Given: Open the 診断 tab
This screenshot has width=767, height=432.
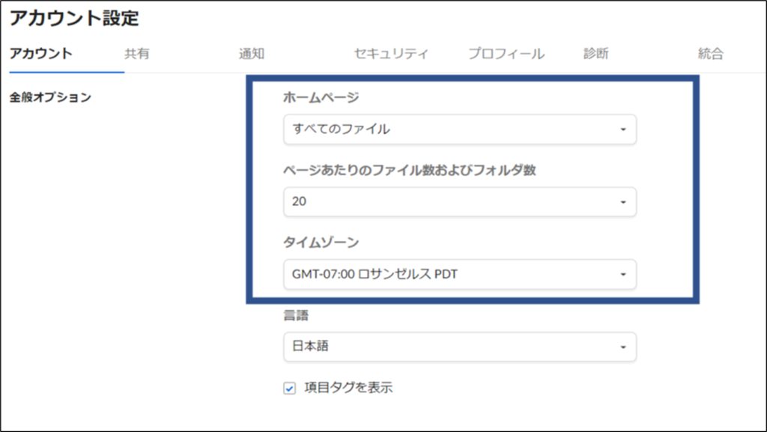Looking at the screenshot, I should 595,53.
